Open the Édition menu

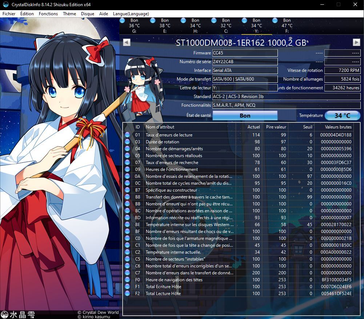(x=27, y=14)
